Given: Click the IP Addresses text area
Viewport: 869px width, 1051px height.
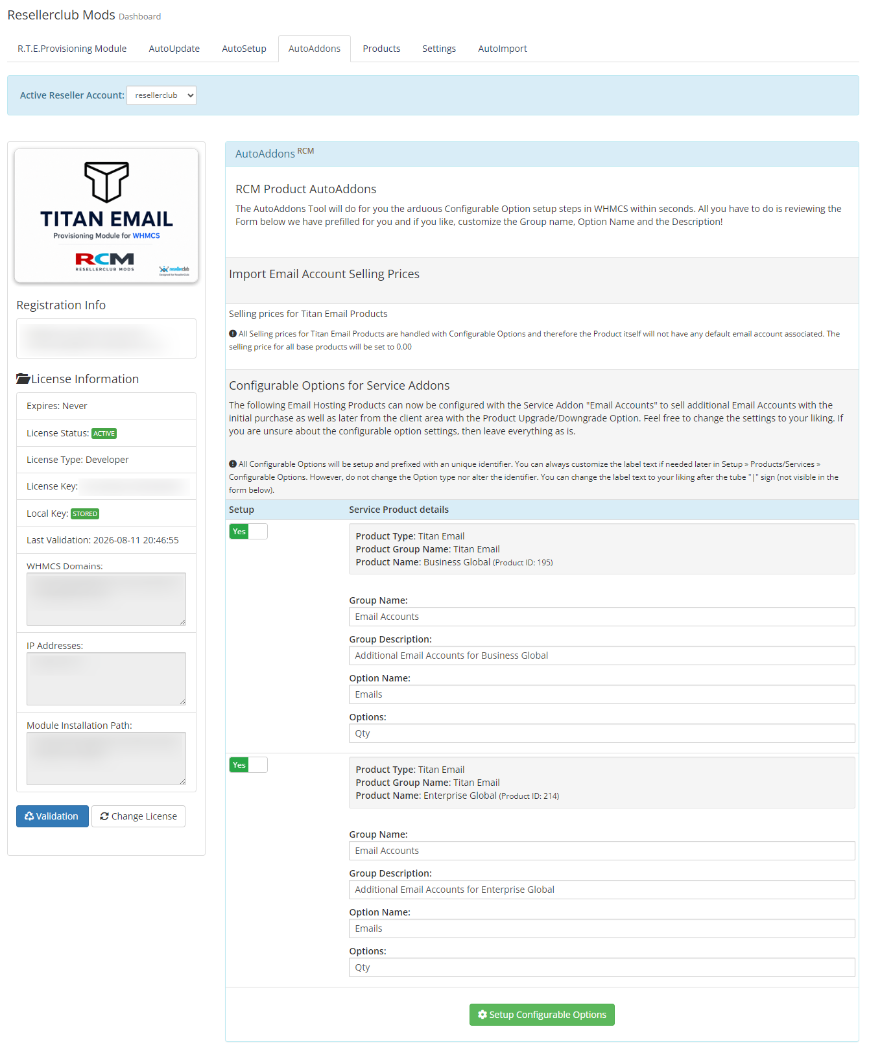Looking at the screenshot, I should point(106,679).
